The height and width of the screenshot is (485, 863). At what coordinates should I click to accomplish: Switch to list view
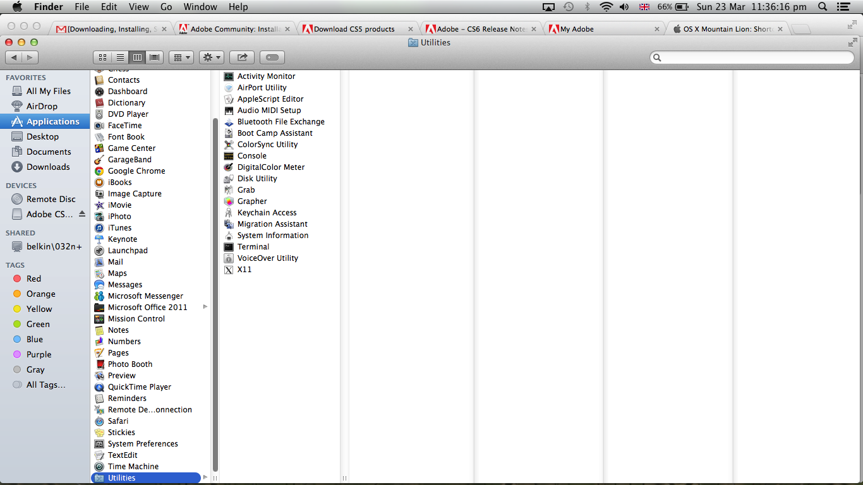(120, 57)
